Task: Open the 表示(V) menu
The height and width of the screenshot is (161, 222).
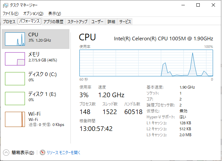Action: click(x=55, y=14)
